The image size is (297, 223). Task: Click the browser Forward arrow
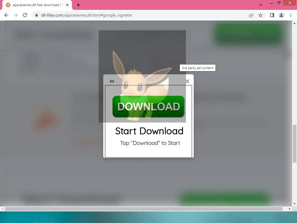coord(16,15)
